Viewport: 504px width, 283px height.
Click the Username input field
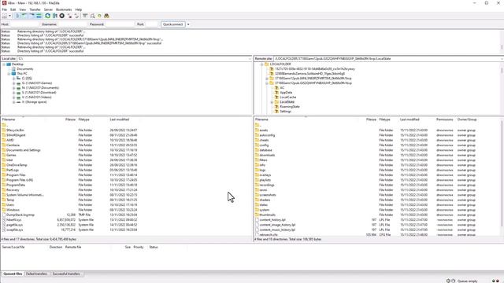pyautogui.click(x=72, y=24)
